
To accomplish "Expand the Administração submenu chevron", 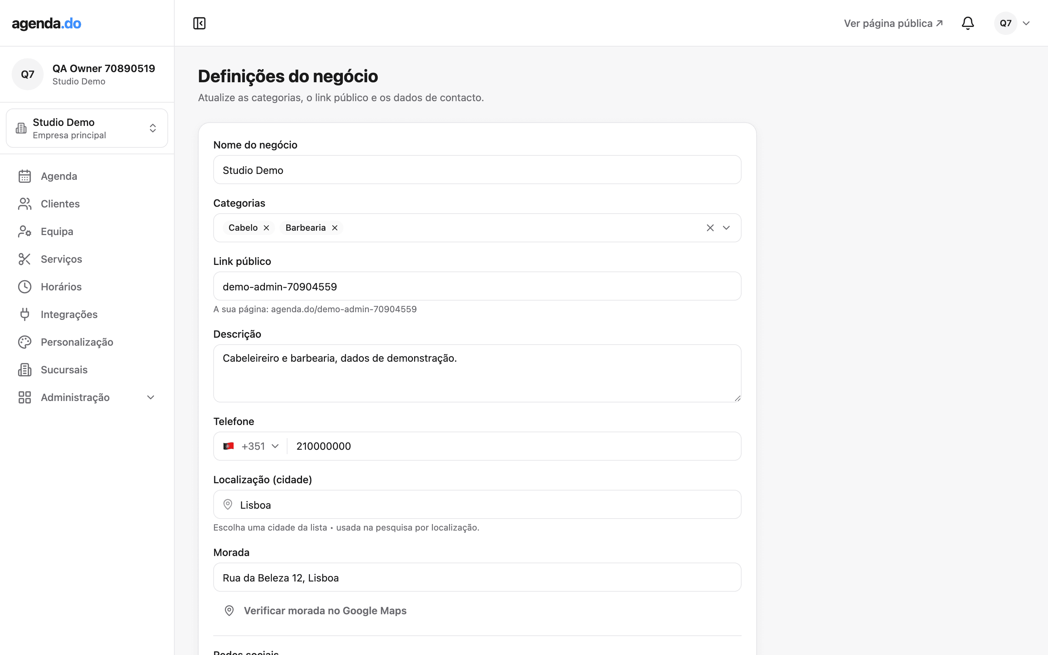I will pos(151,398).
